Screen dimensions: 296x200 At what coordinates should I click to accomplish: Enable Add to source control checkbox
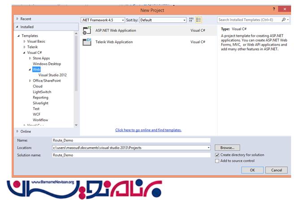point(217,161)
